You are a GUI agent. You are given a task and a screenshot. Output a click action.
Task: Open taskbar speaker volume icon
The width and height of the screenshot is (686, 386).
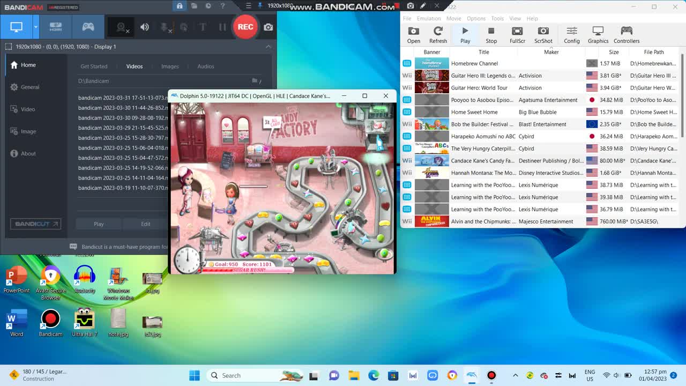[616, 375]
